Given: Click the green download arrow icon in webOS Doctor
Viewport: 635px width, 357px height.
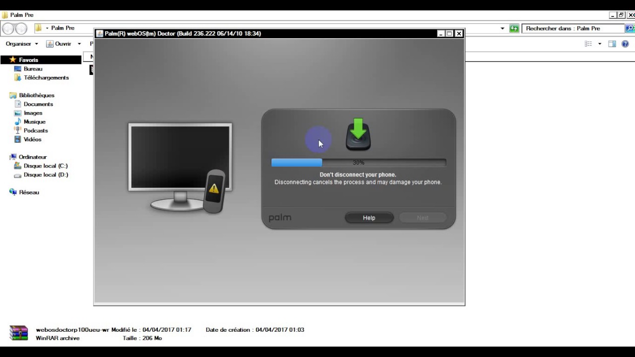Looking at the screenshot, I should point(358,134).
